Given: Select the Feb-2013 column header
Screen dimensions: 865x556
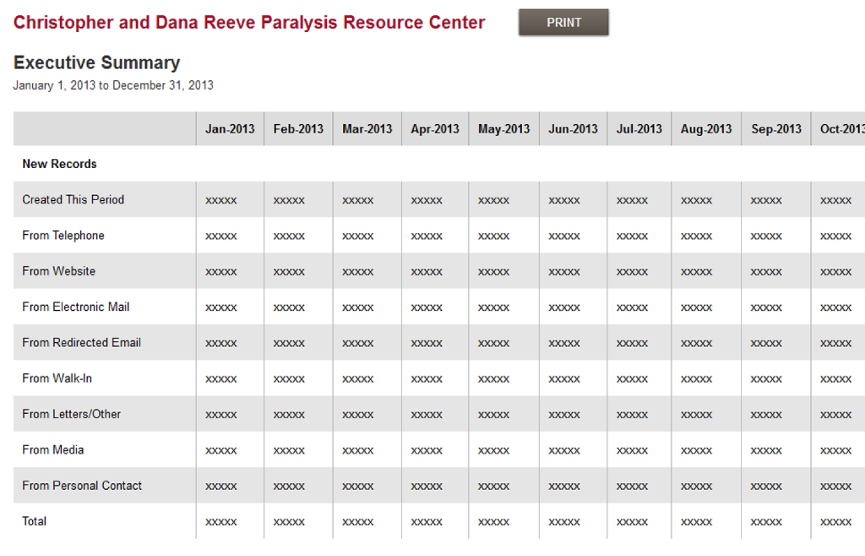Looking at the screenshot, I should pyautogui.click(x=298, y=129).
